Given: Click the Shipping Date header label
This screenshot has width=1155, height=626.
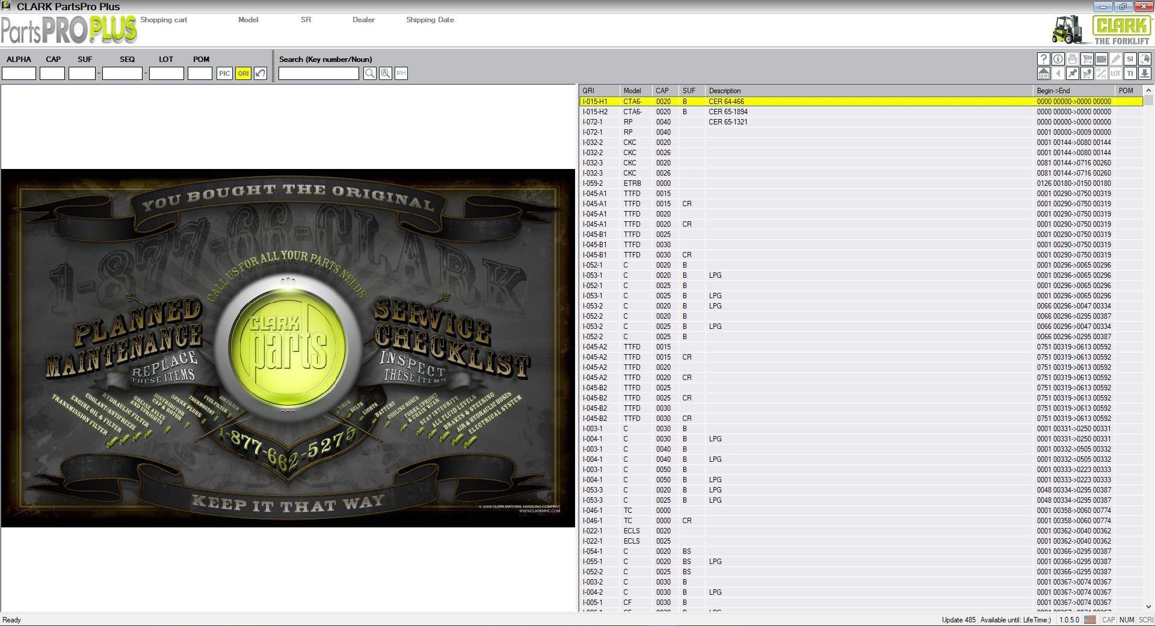Looking at the screenshot, I should click(x=430, y=20).
